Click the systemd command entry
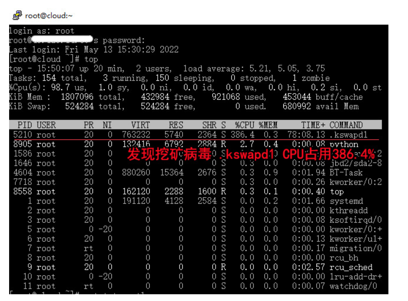This screenshot has width=408, height=301. tap(346, 201)
